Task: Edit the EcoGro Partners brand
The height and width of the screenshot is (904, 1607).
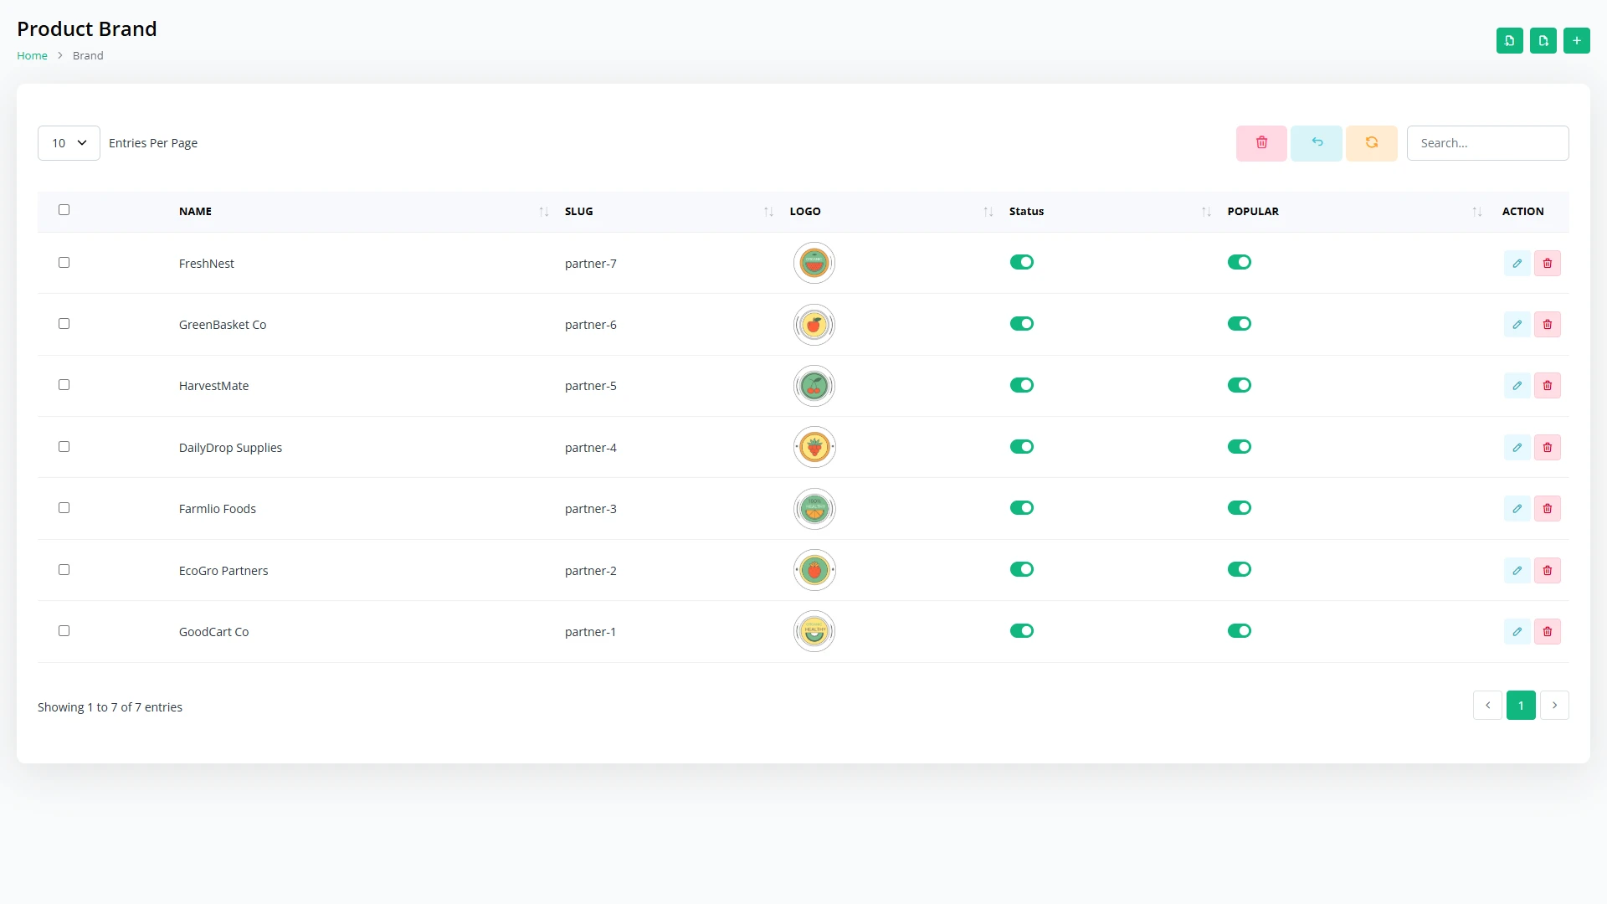Action: [x=1517, y=571]
